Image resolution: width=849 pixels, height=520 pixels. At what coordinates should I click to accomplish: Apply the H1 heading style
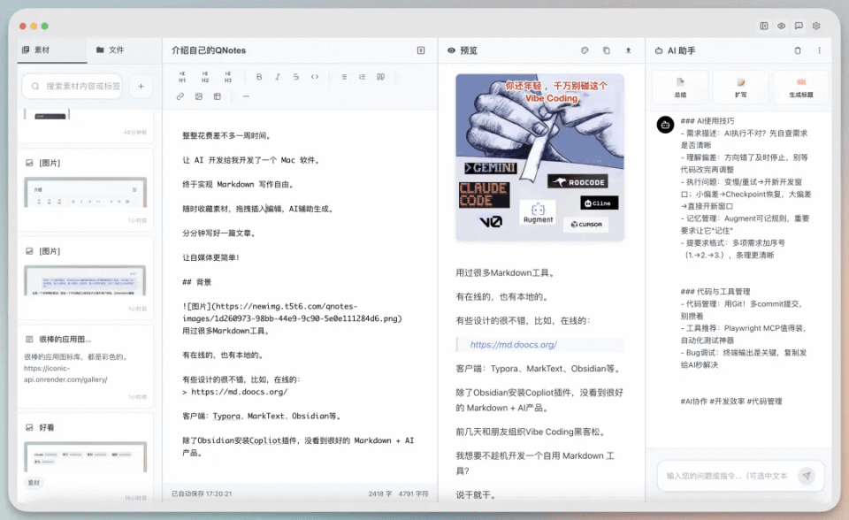pos(182,77)
